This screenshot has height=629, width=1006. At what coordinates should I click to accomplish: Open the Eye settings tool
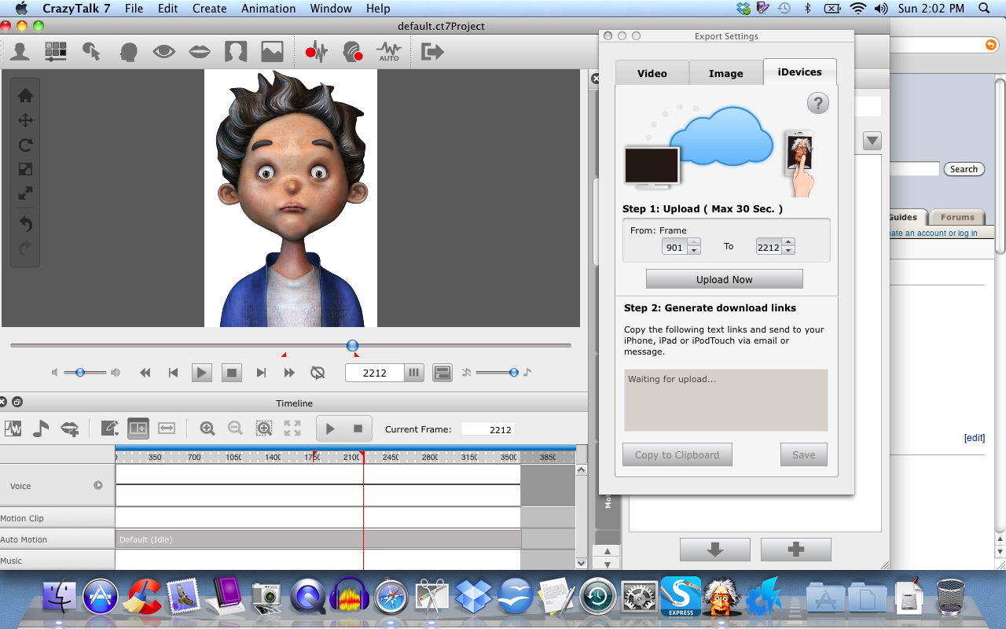coord(163,52)
